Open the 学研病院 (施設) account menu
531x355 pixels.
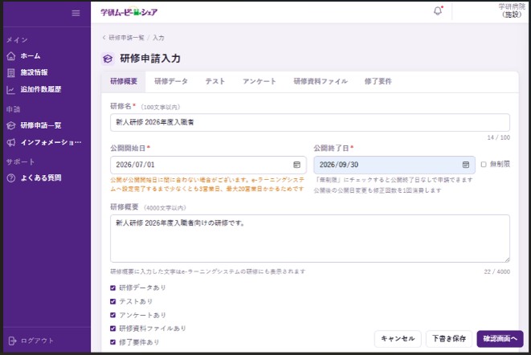(x=512, y=10)
